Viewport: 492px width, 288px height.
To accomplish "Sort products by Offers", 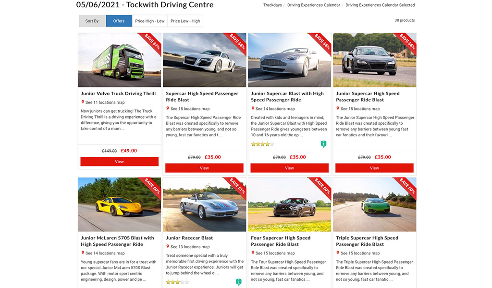I will coord(119,21).
